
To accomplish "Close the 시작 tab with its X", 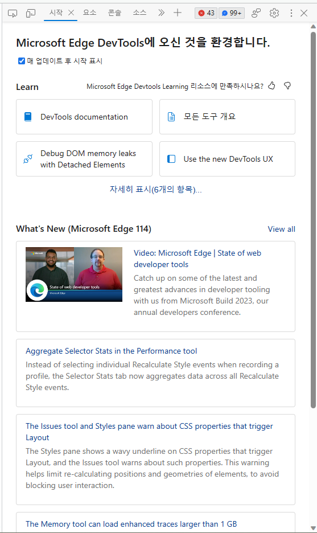I will pos(71,13).
